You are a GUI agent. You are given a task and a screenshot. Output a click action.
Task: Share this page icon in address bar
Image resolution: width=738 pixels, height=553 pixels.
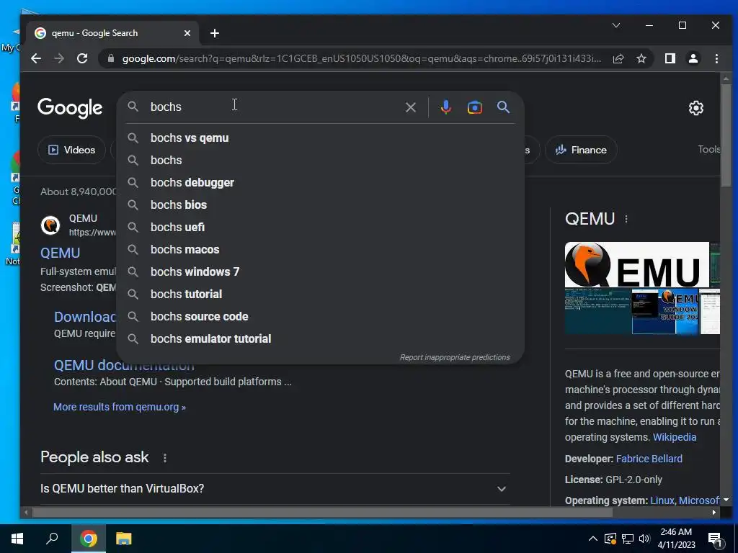click(x=618, y=59)
